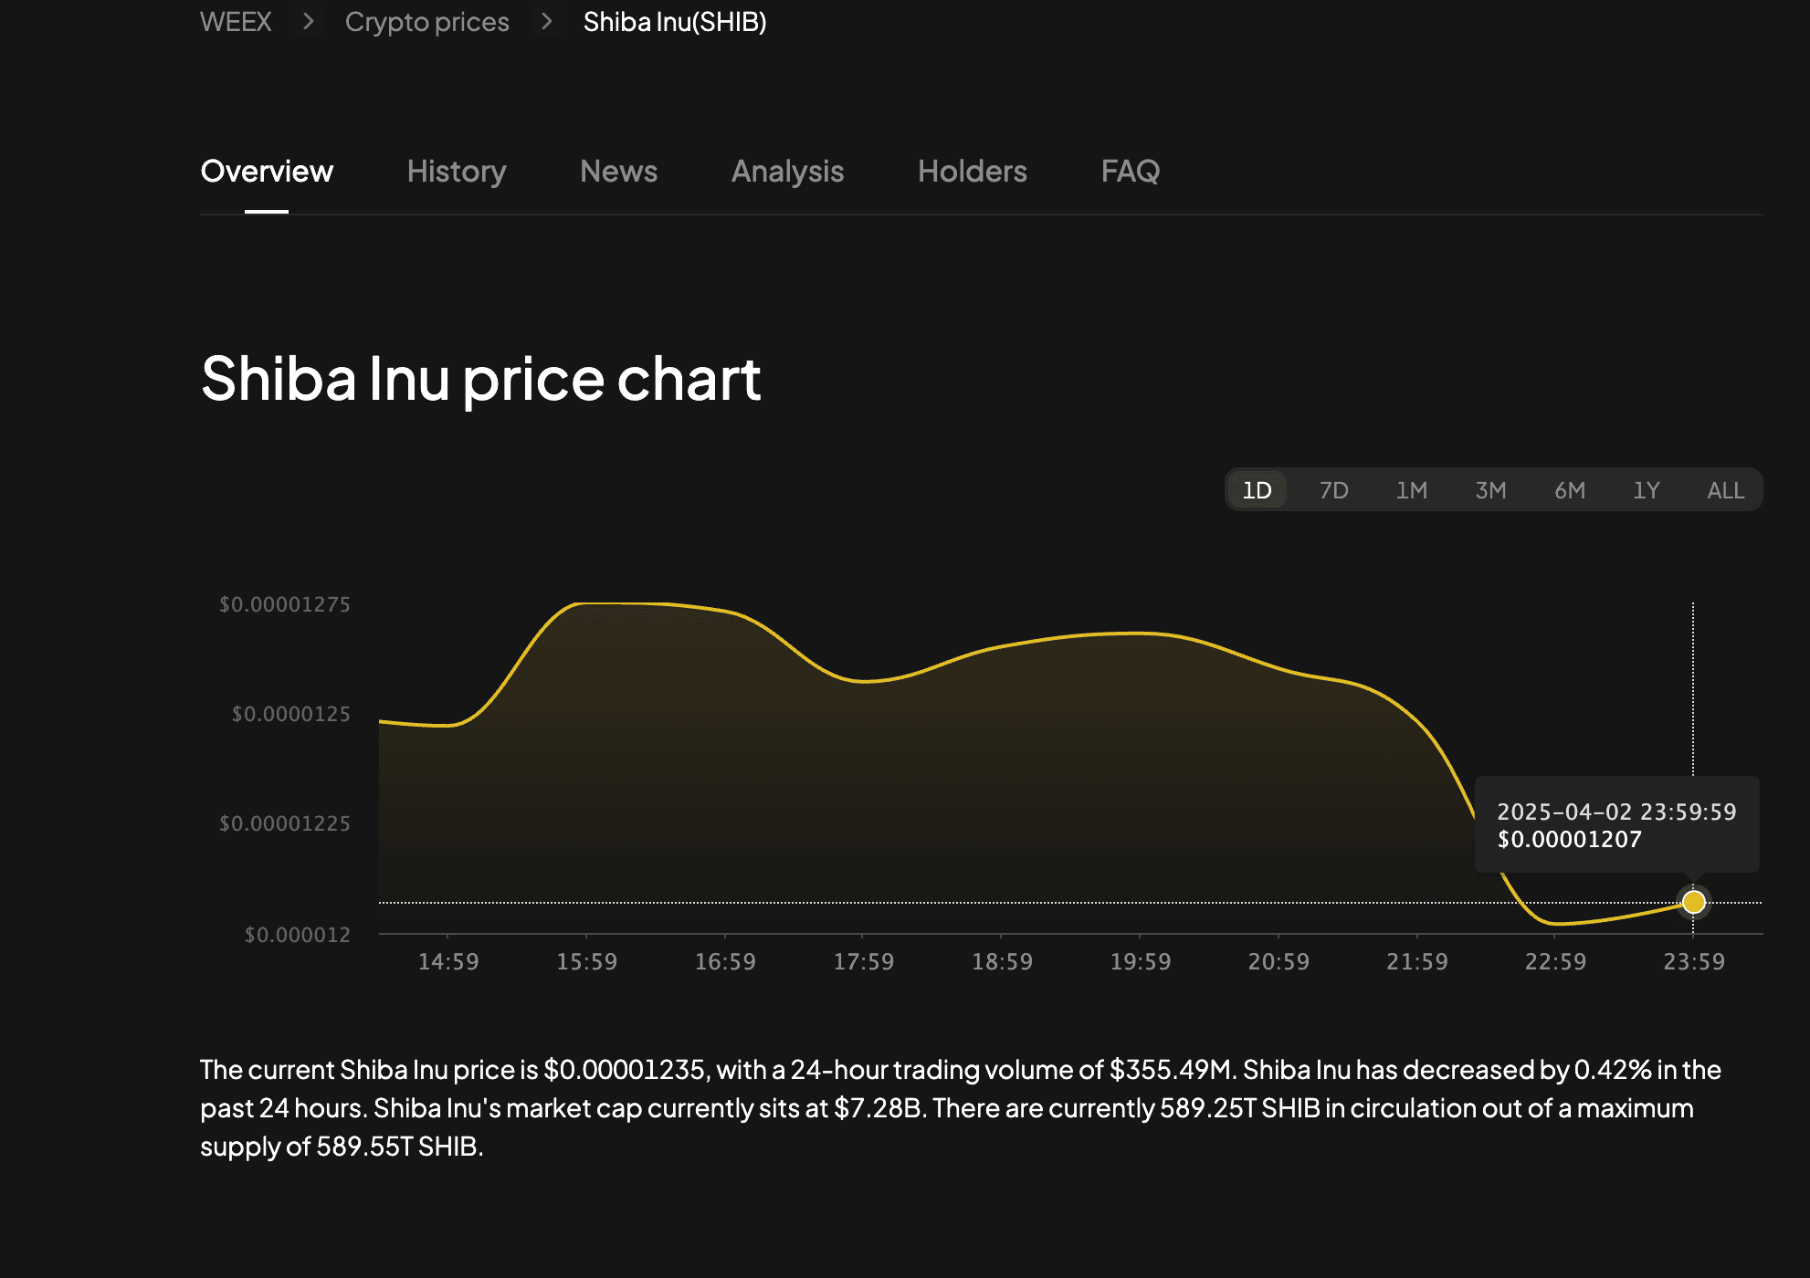Open the WEEX breadcrumb link

coord(236,22)
